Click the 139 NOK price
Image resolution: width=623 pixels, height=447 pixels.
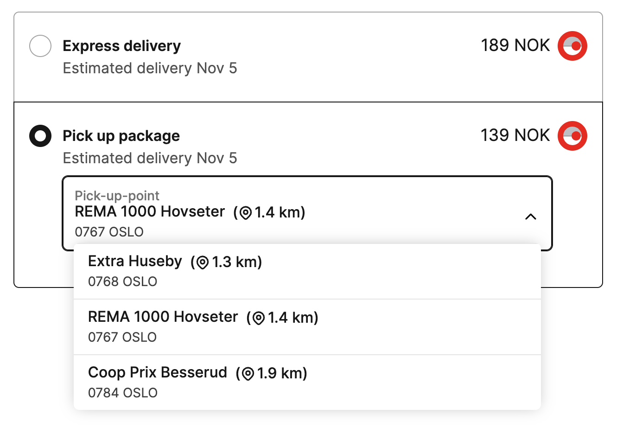[515, 135]
